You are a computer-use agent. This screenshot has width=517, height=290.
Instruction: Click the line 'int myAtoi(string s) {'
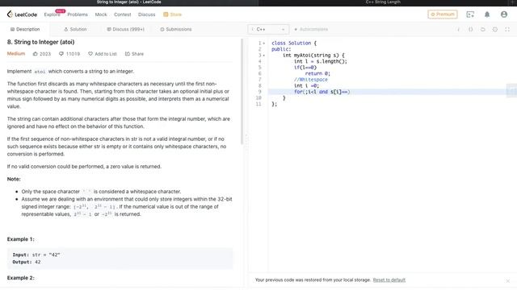click(313, 56)
